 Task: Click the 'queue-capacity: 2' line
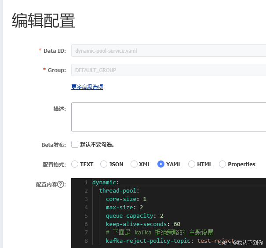click(x=135, y=216)
